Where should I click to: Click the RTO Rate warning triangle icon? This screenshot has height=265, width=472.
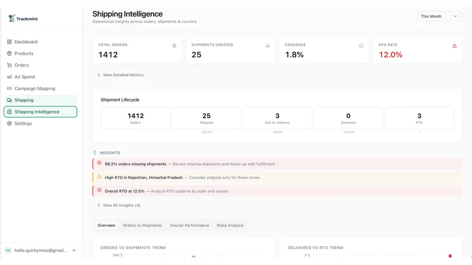(454, 46)
